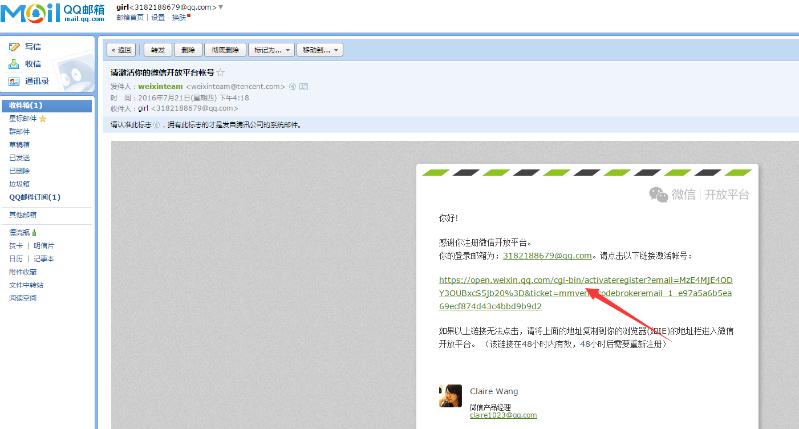Click the 写信 compose label

tap(33, 47)
